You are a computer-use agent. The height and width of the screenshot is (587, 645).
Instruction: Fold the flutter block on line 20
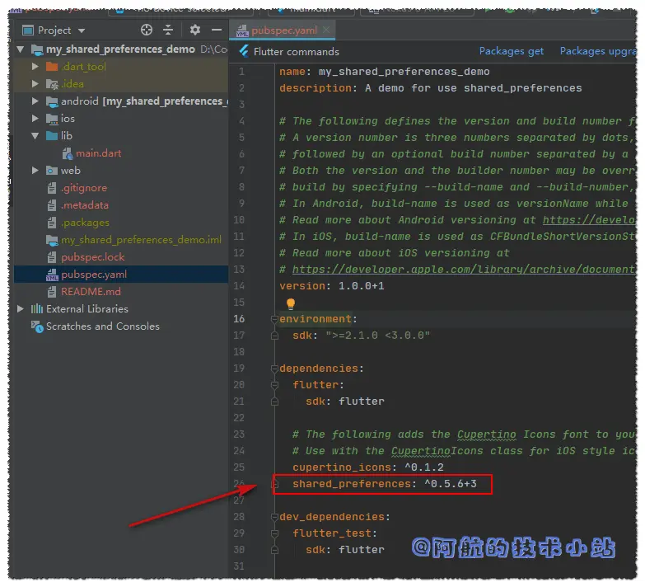point(274,384)
